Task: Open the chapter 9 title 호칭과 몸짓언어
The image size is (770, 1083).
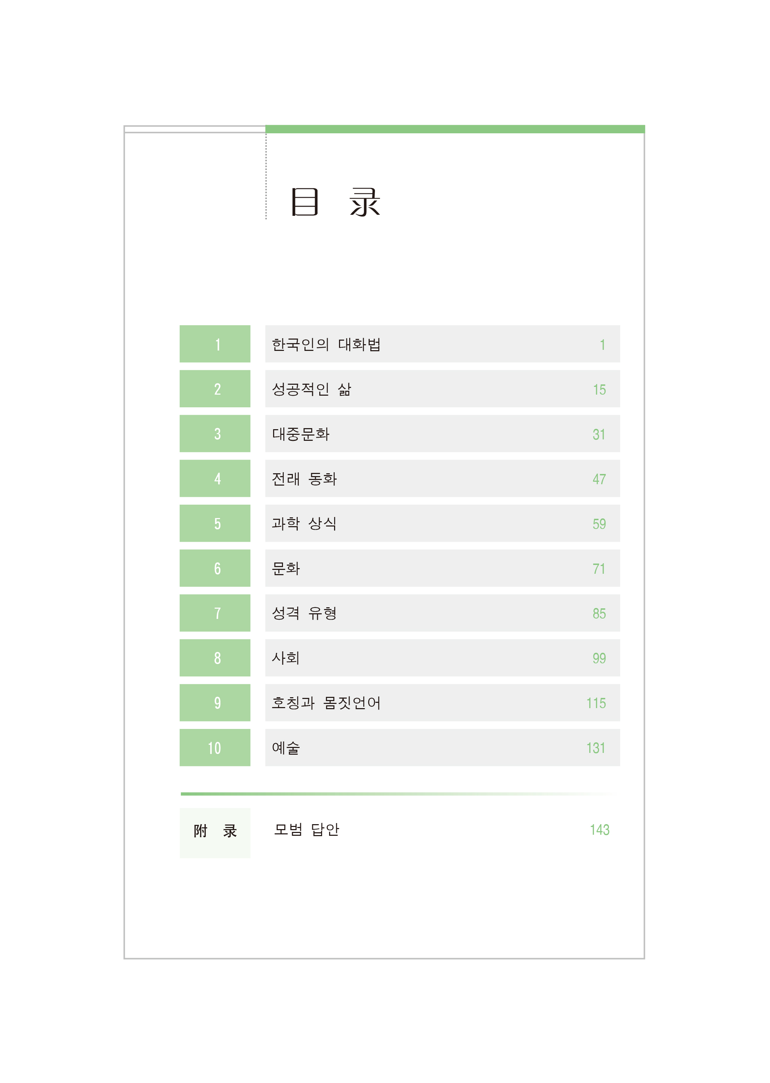Action: click(326, 703)
